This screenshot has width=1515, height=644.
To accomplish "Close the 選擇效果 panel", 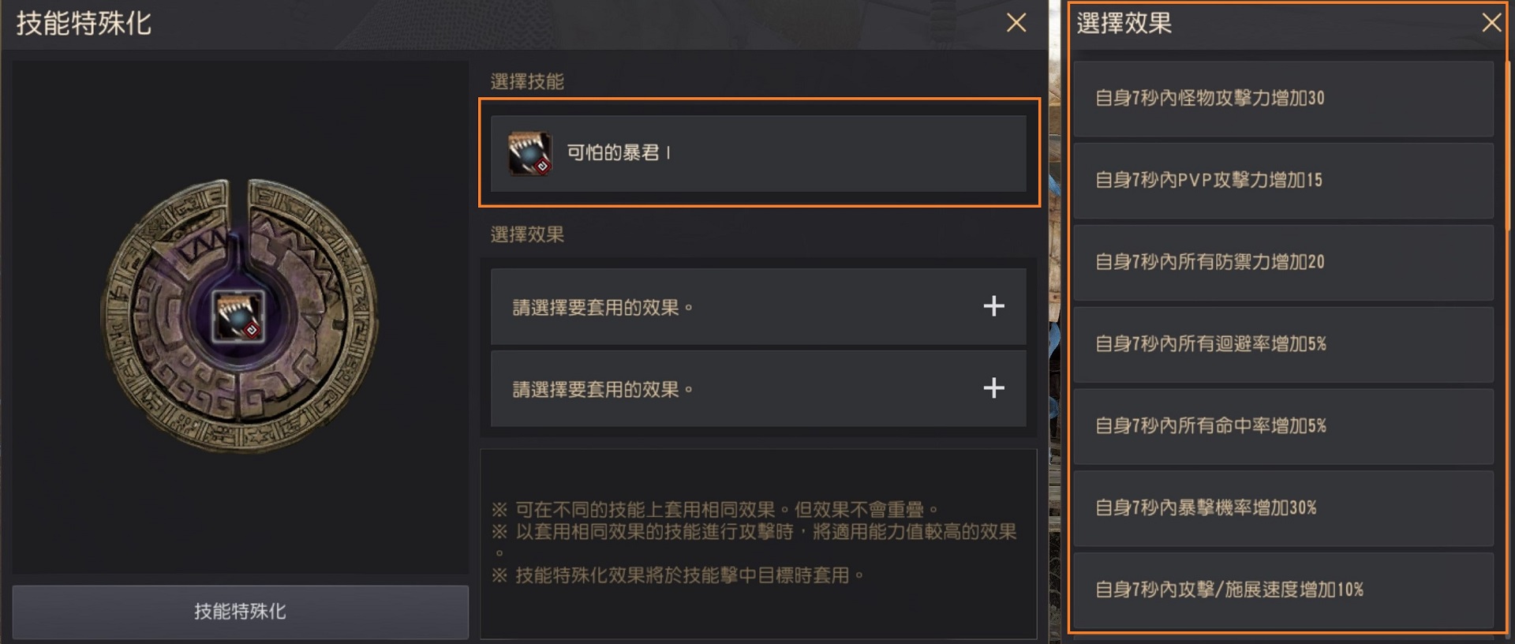I will coord(1491,23).
